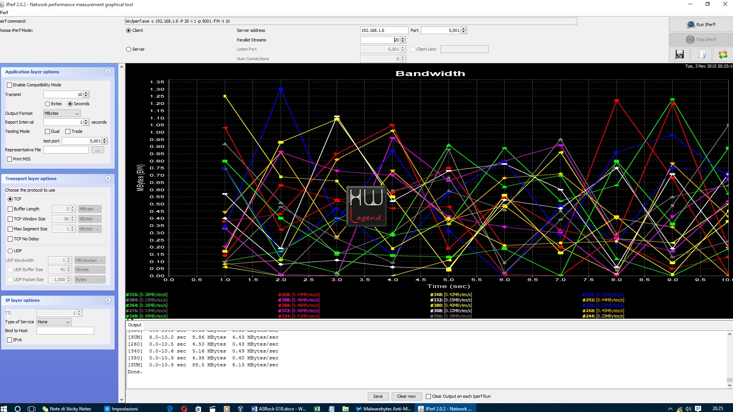Viewport: 733px width, 412px height.
Task: Enable Print MSS checkbox
Action: coord(10,159)
